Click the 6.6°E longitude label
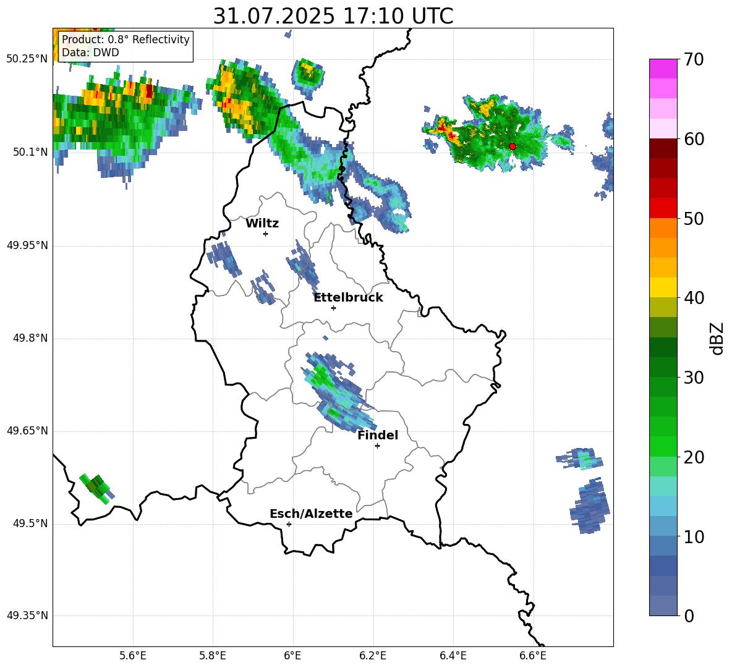Viewport: 732px width, 668px height. [533, 656]
